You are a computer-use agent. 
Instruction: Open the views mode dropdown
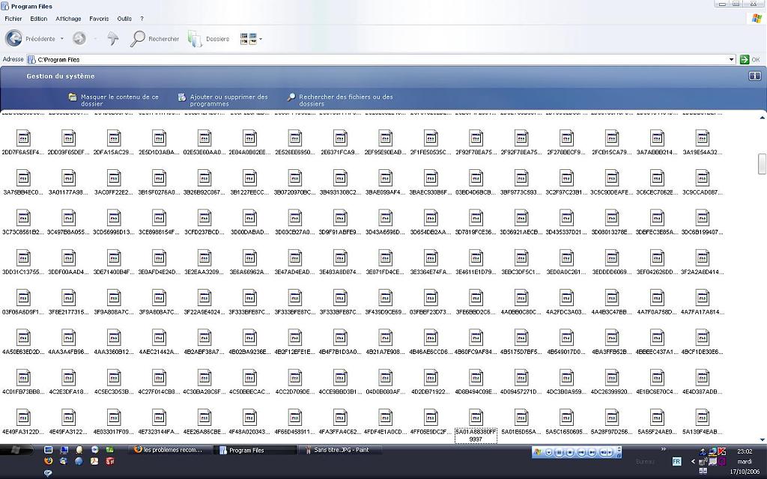point(261,39)
